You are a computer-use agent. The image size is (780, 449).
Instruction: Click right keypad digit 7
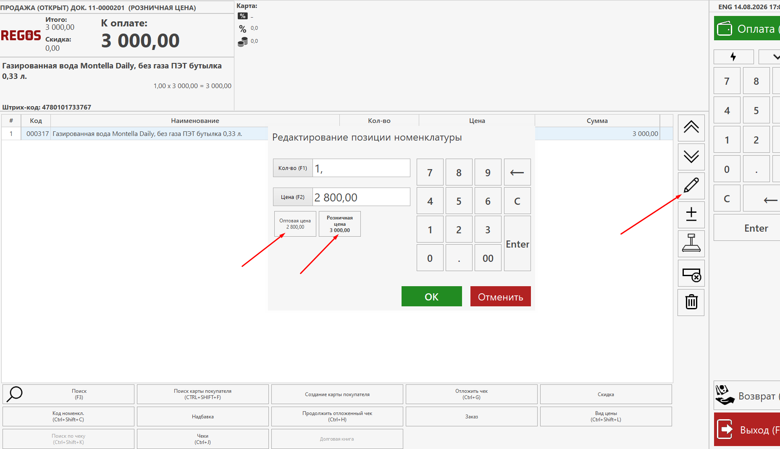[727, 81]
